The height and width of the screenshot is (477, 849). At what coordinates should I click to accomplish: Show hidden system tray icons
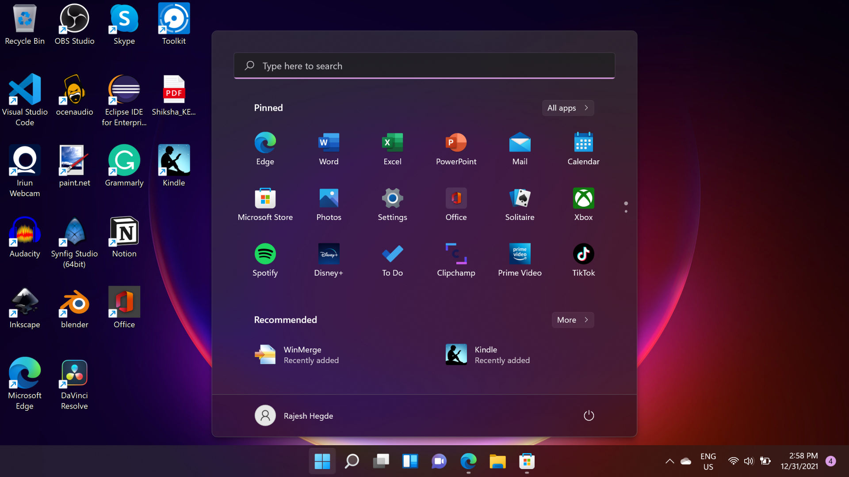[669, 461]
